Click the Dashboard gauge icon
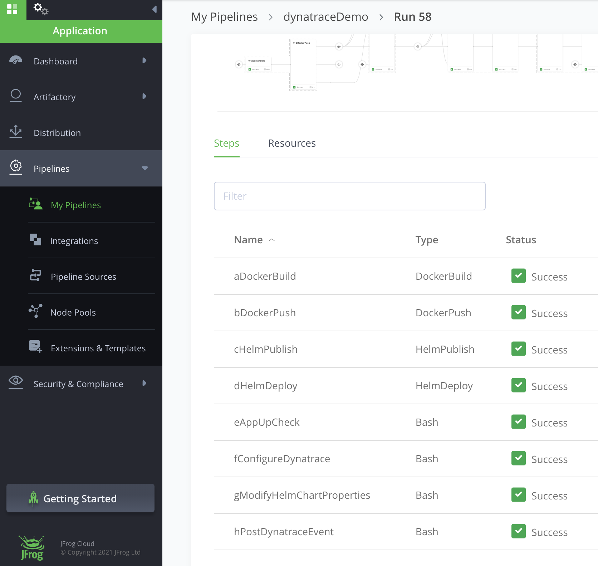Image resolution: width=598 pixels, height=566 pixels. tap(16, 60)
